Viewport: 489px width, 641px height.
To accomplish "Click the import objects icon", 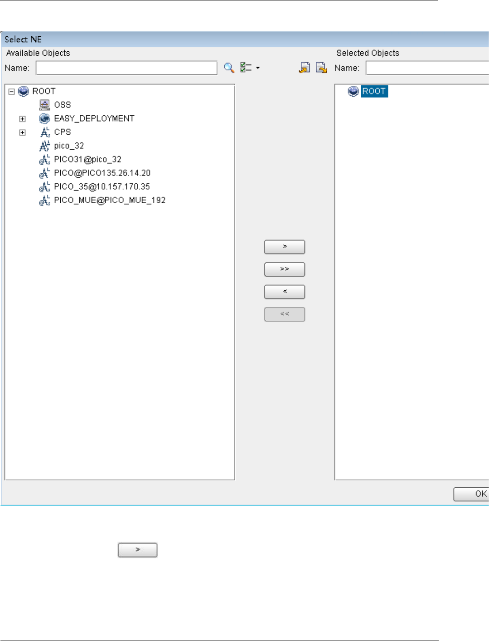I will click(x=305, y=68).
